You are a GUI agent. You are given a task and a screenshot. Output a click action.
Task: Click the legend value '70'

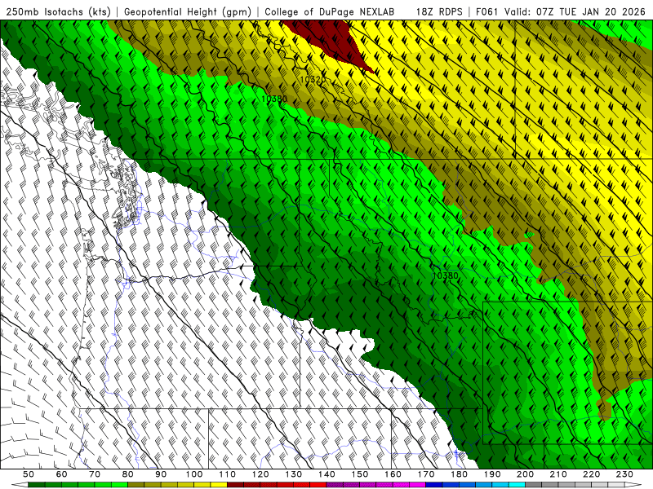pos(95,474)
